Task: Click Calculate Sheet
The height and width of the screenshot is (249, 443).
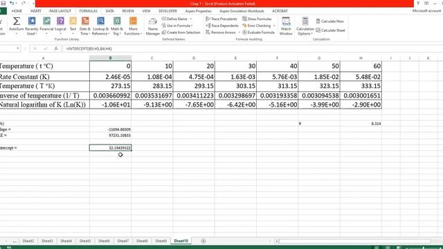Action: coord(330,30)
